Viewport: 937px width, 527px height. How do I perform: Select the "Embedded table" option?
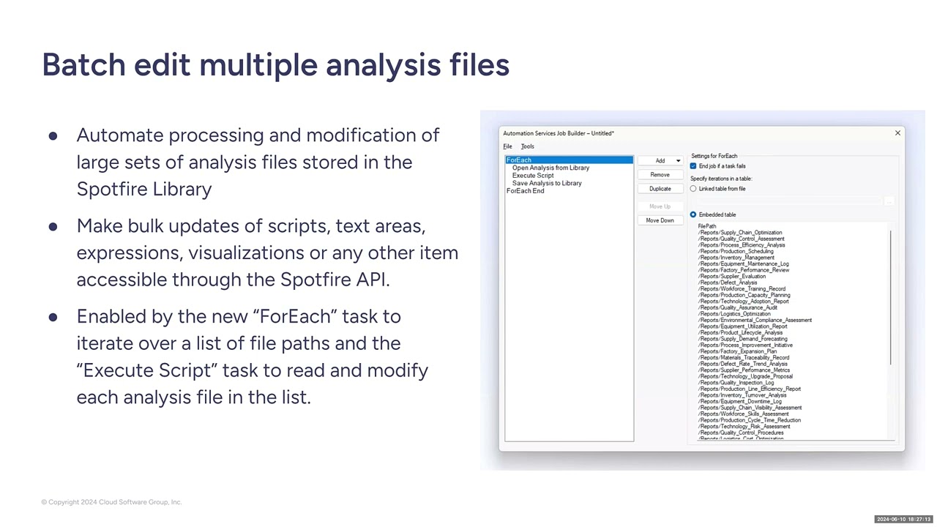pyautogui.click(x=693, y=214)
